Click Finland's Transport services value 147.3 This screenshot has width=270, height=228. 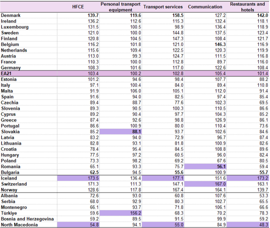pyautogui.click(x=178, y=39)
